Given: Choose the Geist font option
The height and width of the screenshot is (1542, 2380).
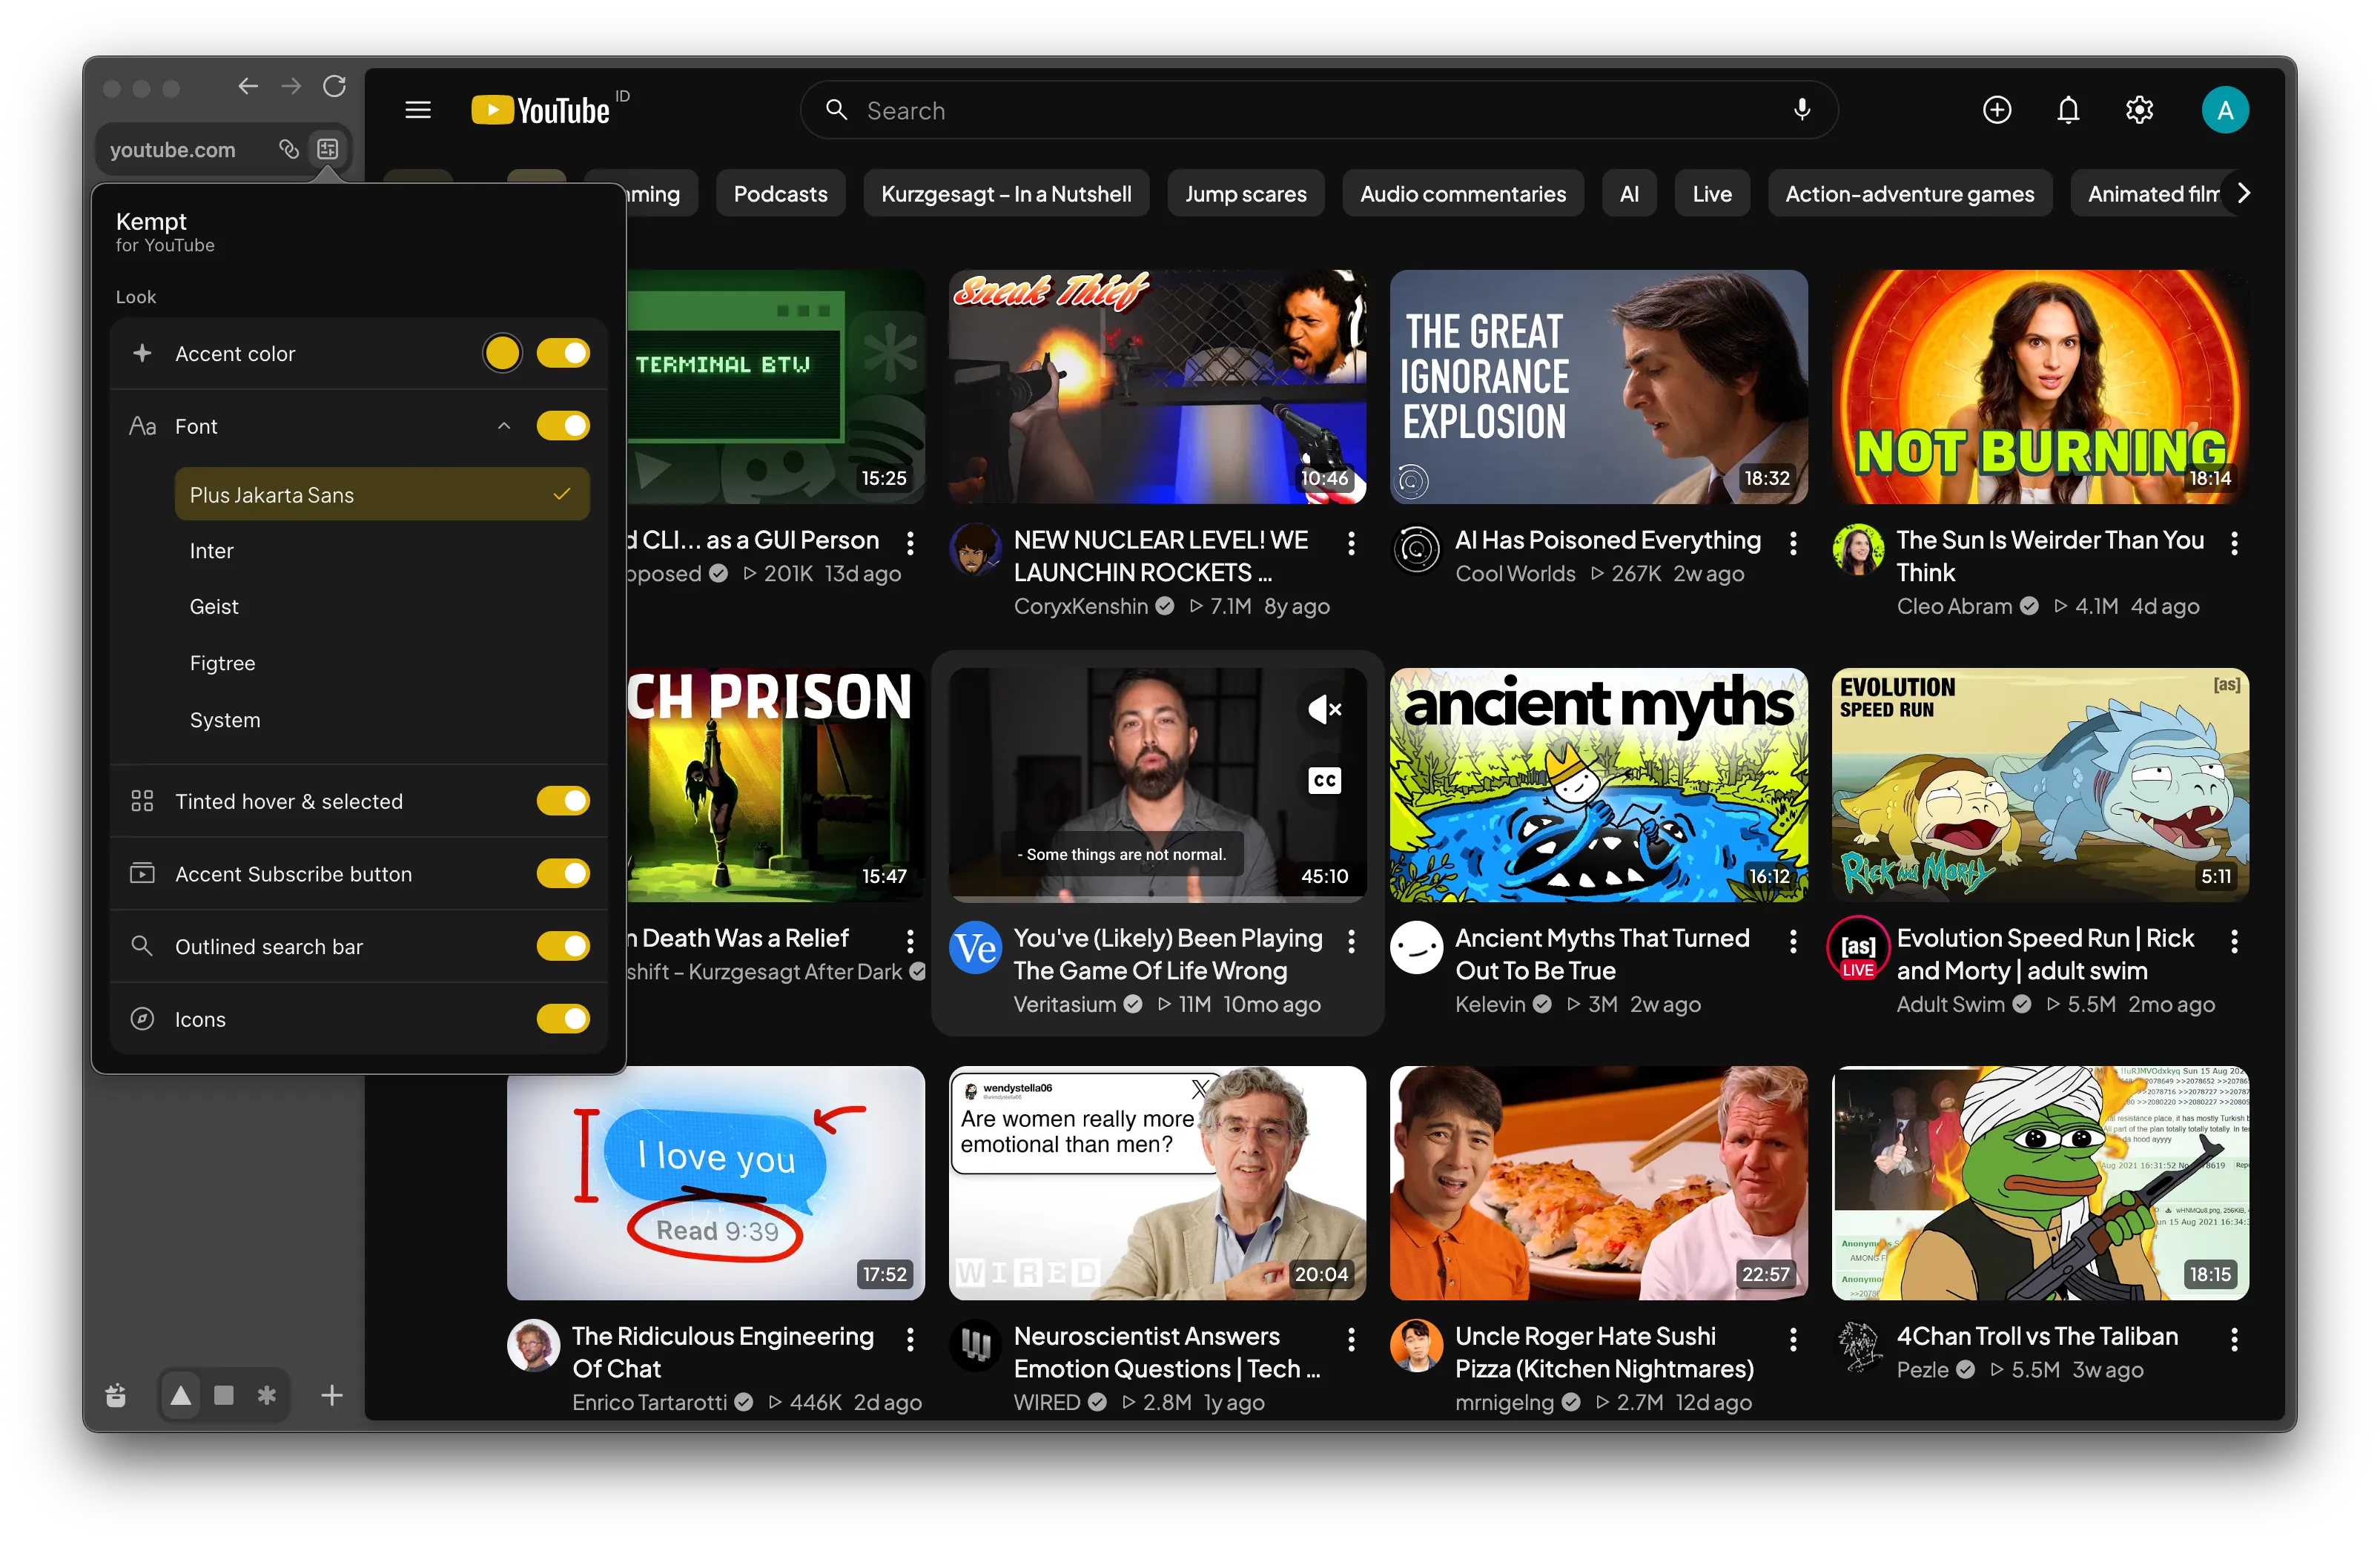Looking at the screenshot, I should (382, 607).
